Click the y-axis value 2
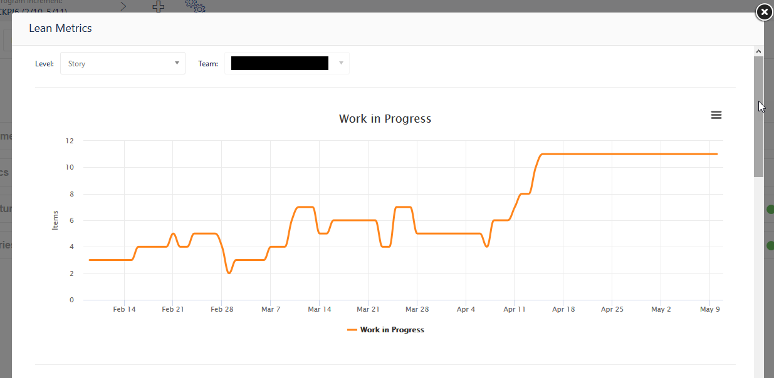The image size is (774, 378). [x=72, y=273]
